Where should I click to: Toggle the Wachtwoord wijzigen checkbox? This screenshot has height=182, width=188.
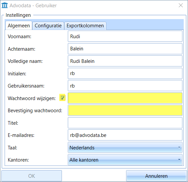[63, 98]
